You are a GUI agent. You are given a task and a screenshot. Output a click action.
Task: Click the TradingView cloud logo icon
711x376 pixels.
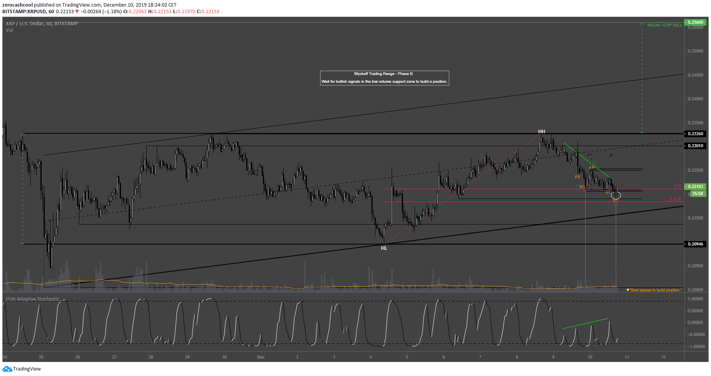tap(7, 369)
